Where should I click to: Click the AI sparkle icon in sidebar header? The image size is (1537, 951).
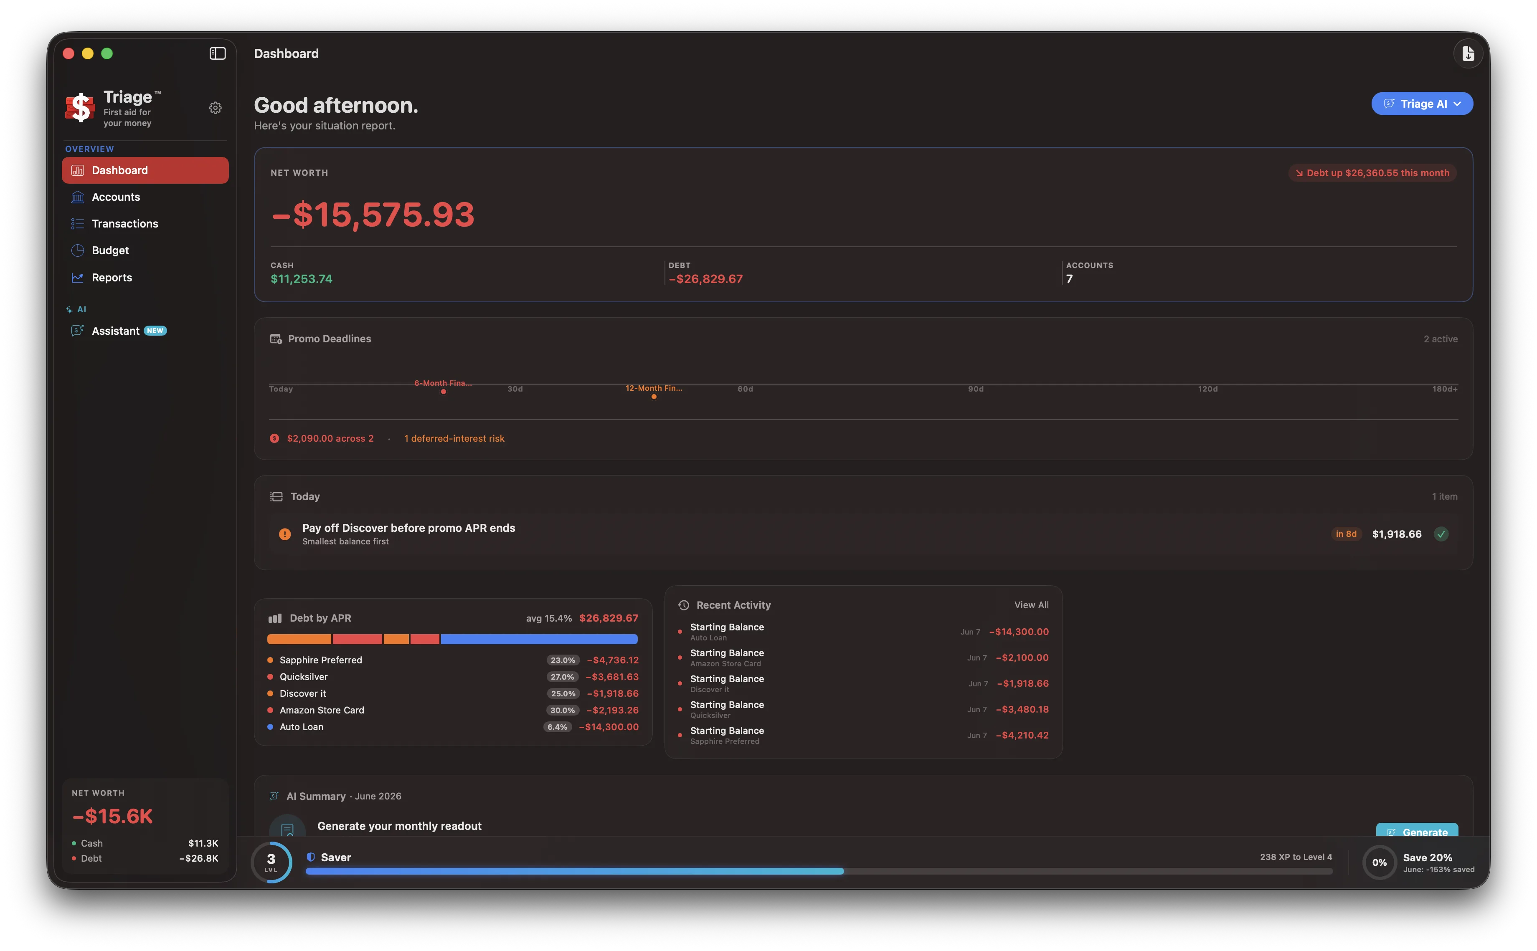[69, 309]
